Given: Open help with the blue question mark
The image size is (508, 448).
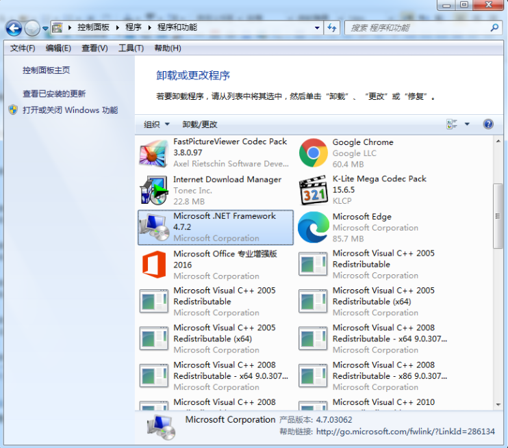Looking at the screenshot, I should (x=488, y=124).
